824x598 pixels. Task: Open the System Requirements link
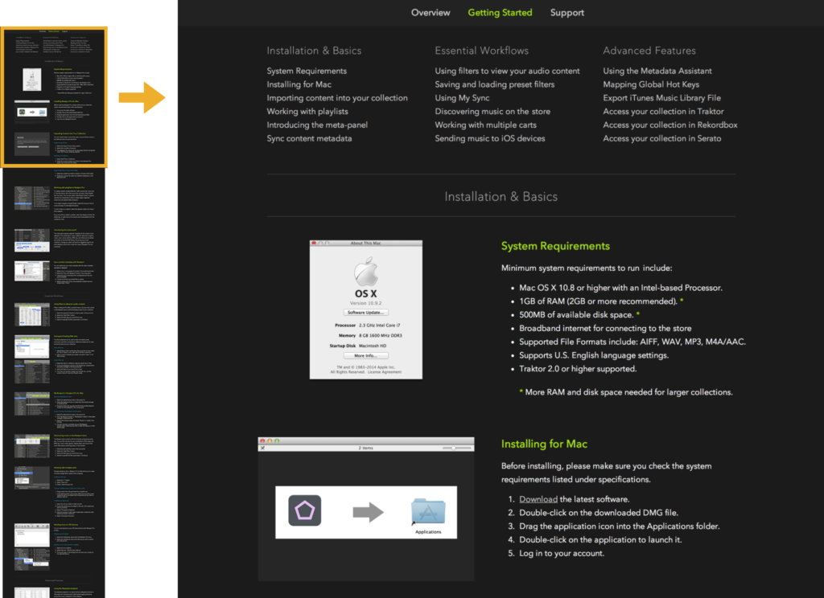(x=307, y=72)
